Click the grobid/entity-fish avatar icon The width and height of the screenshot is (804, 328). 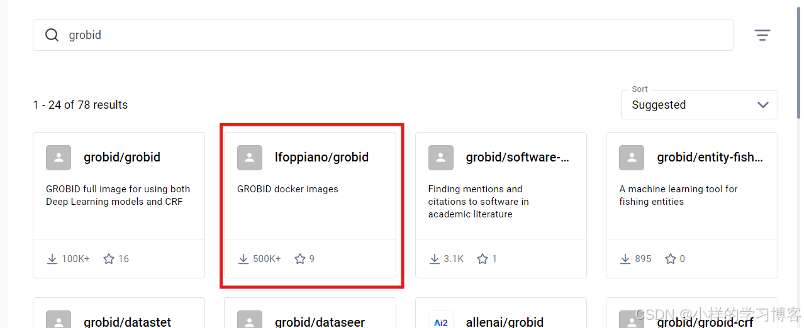[x=632, y=158]
